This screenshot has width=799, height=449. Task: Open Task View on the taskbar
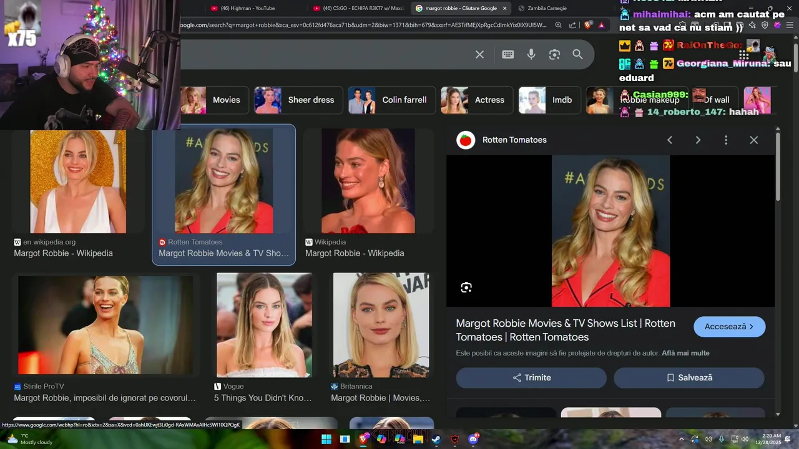pos(345,439)
